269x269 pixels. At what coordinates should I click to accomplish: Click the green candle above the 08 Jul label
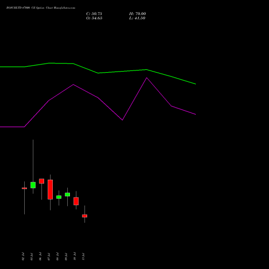(59, 197)
